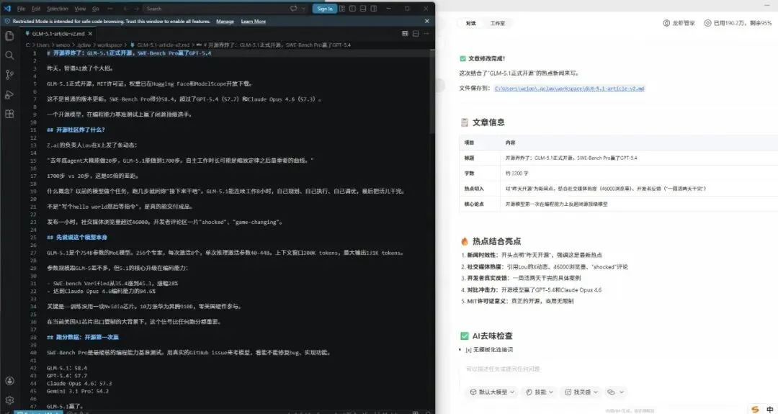778x414 pixels.
Task: Open the Extensions view in VS Code
Action: pyautogui.click(x=9, y=114)
